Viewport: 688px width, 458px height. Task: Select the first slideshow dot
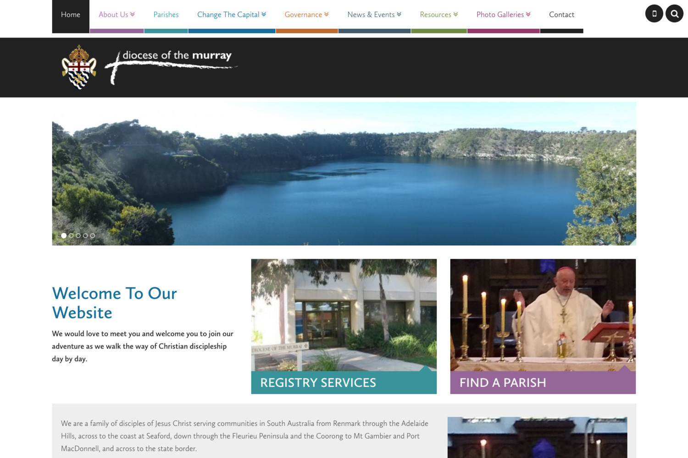(64, 235)
